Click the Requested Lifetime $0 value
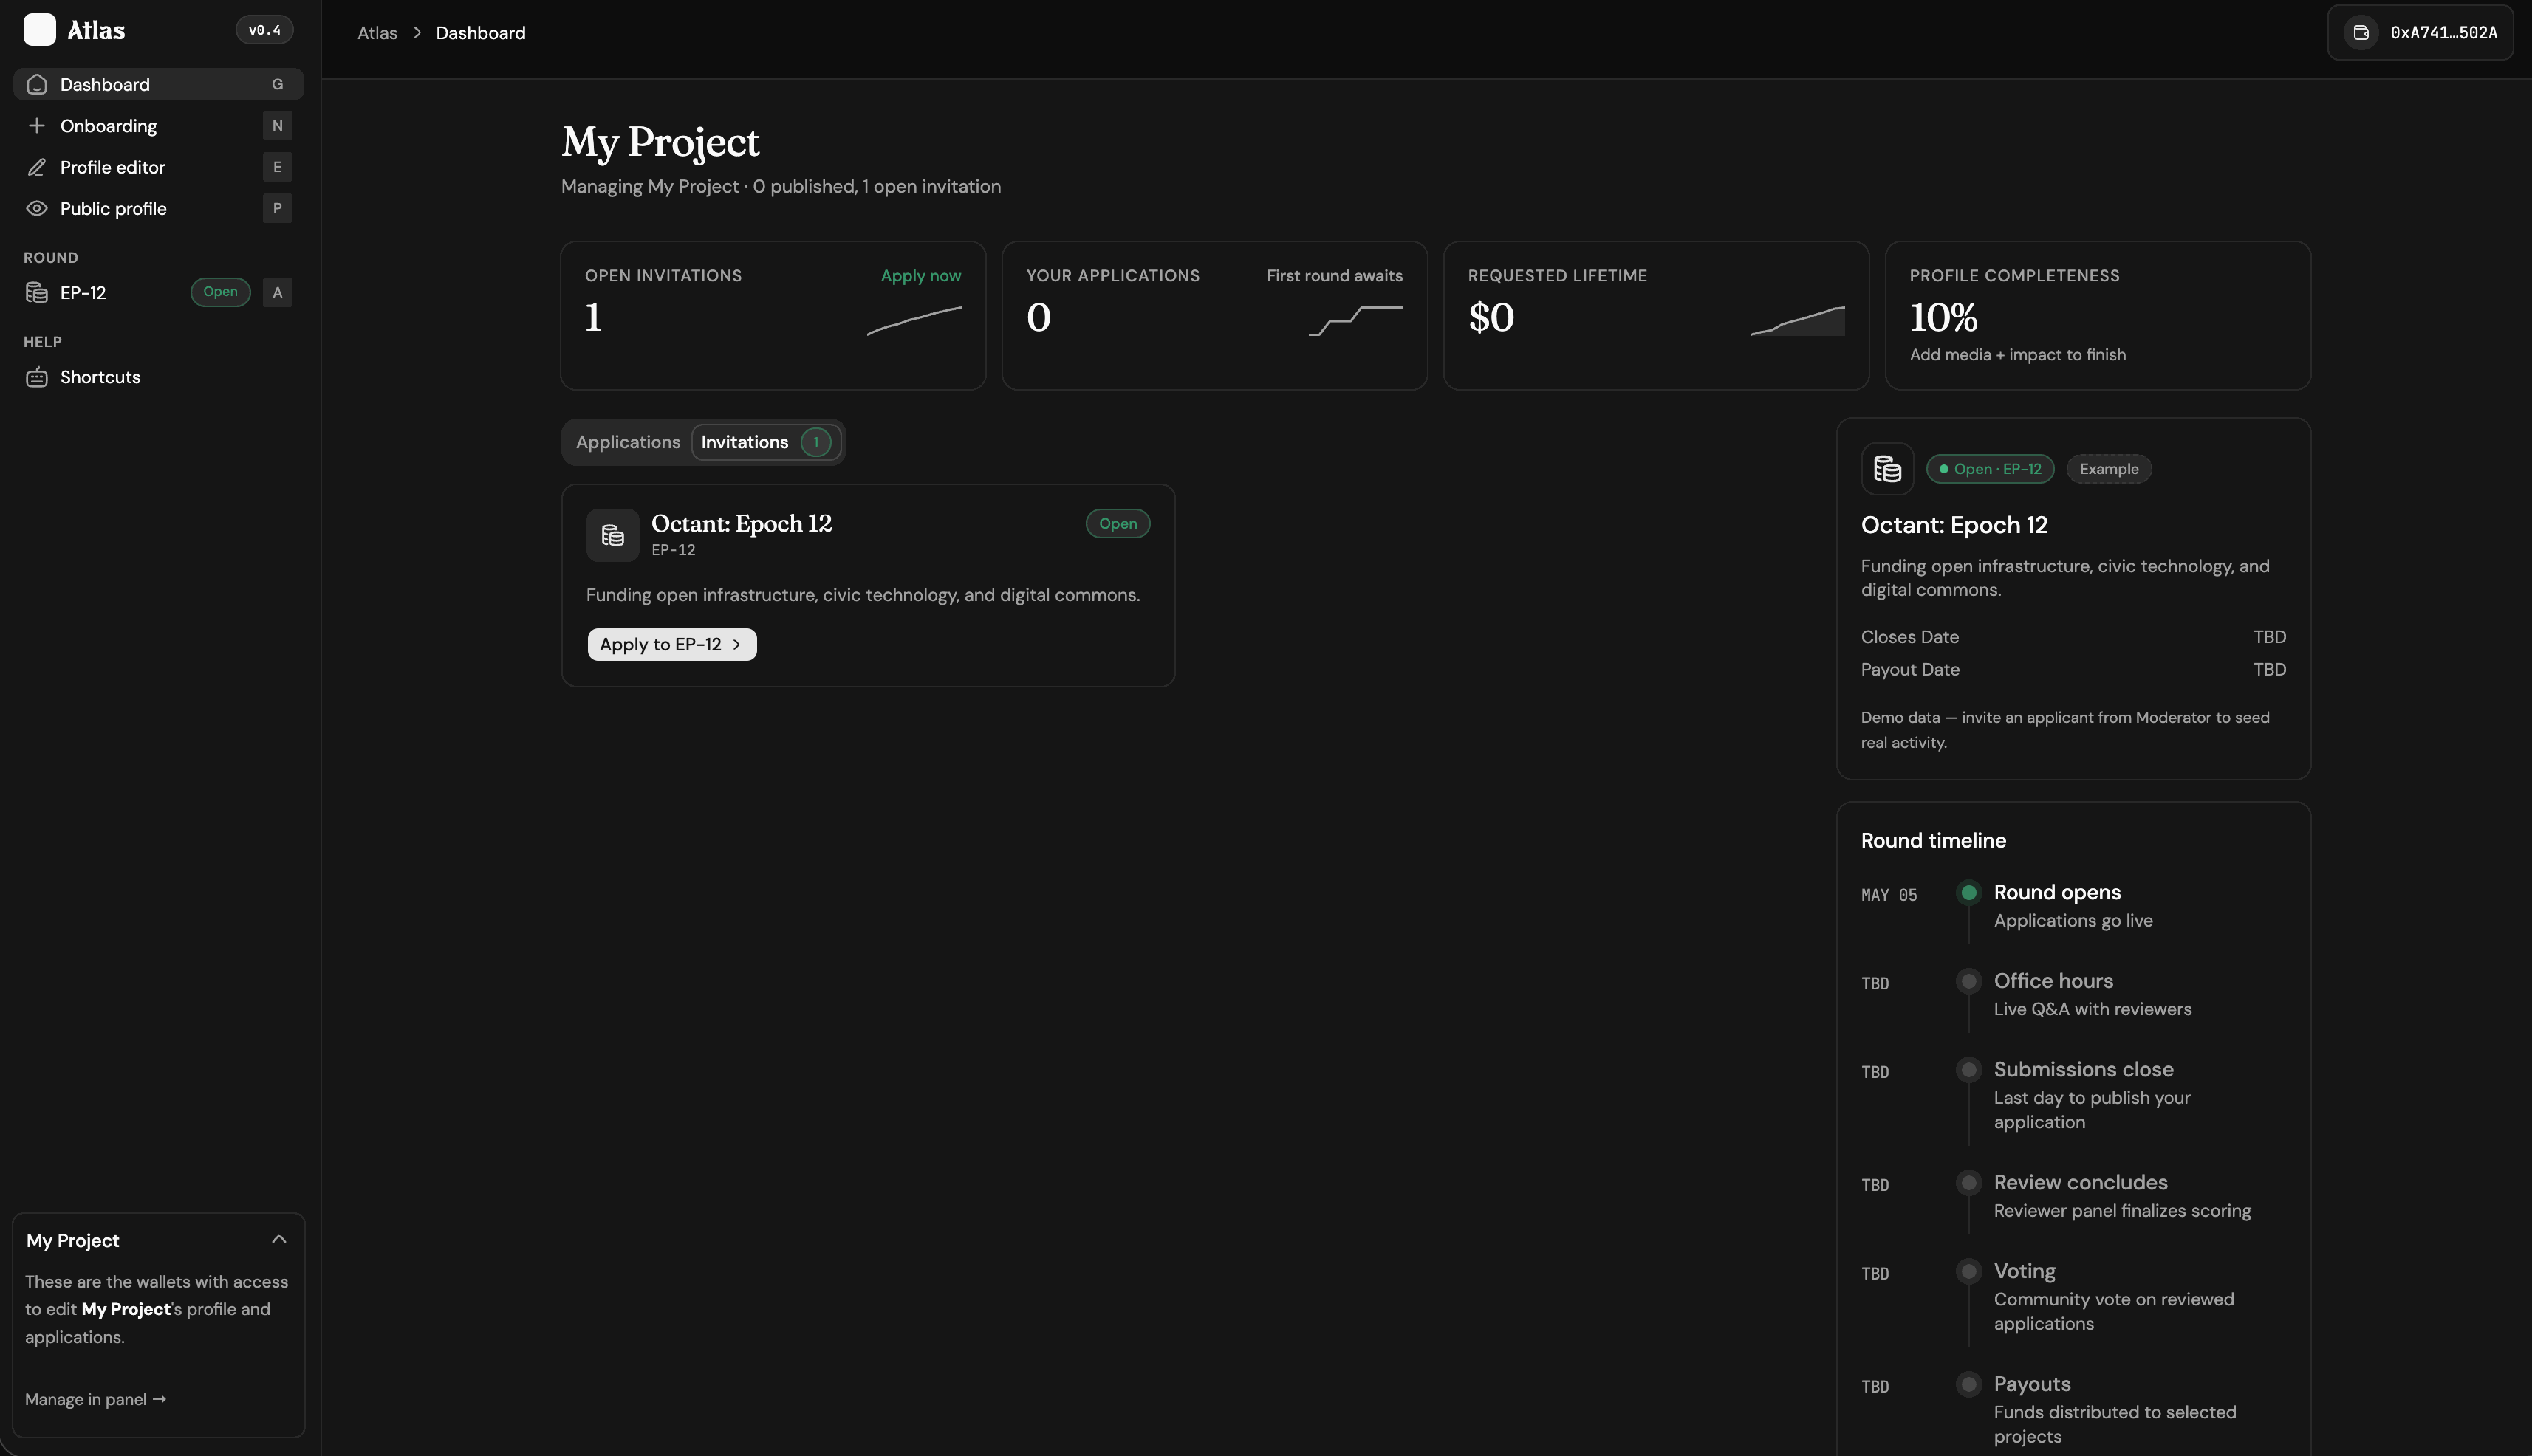The image size is (2532, 1456). (1491, 318)
